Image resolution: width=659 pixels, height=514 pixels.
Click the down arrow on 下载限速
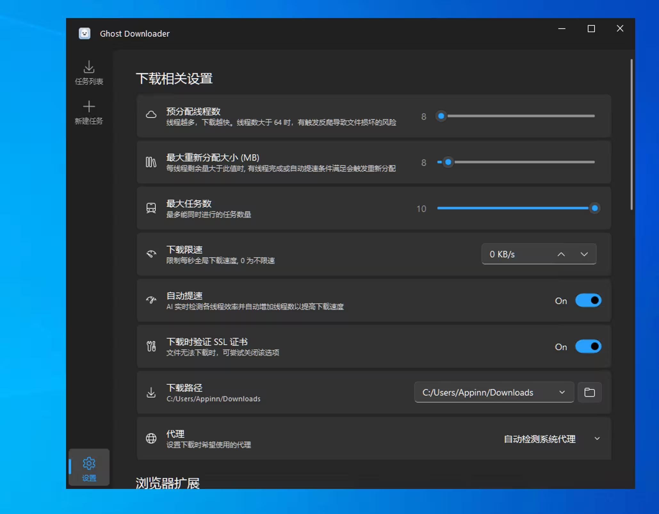click(x=584, y=254)
